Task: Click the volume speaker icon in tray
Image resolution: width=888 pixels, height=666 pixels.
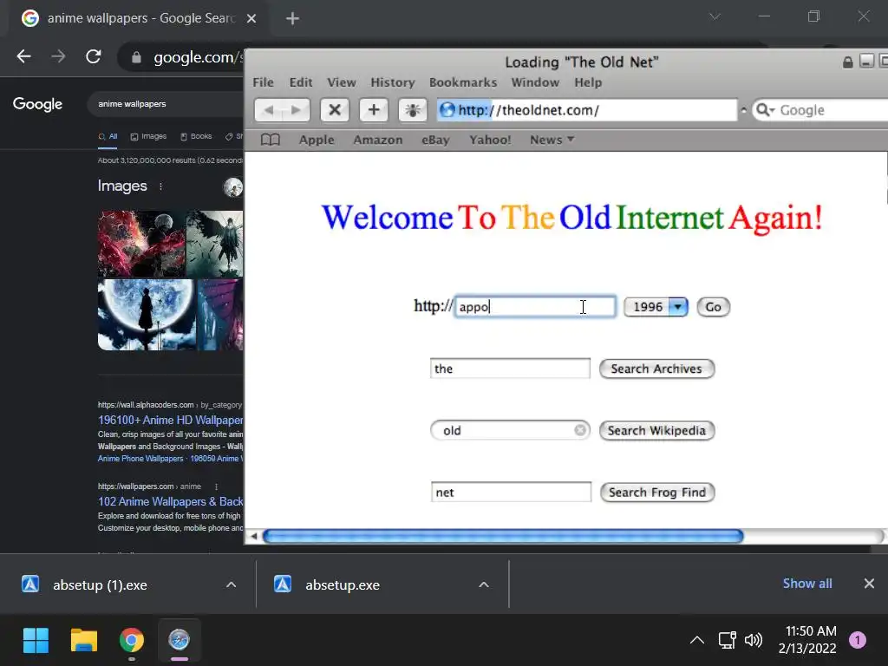Action: [754, 640]
